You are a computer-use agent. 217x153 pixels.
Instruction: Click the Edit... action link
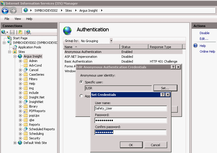point(204,39)
